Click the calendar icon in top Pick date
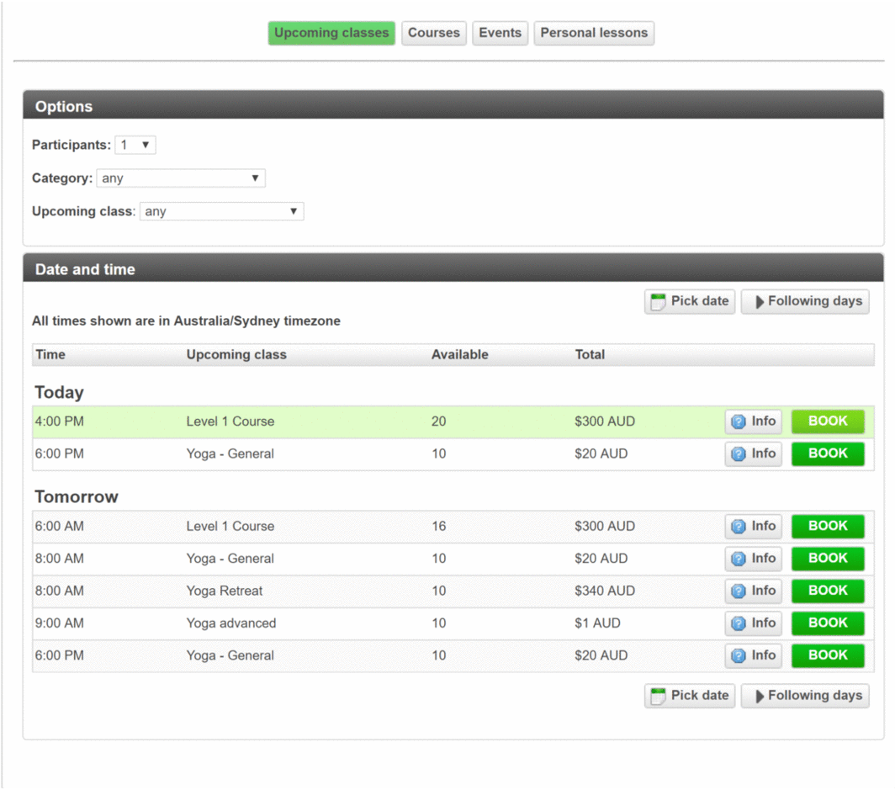895x790 pixels. 658,302
